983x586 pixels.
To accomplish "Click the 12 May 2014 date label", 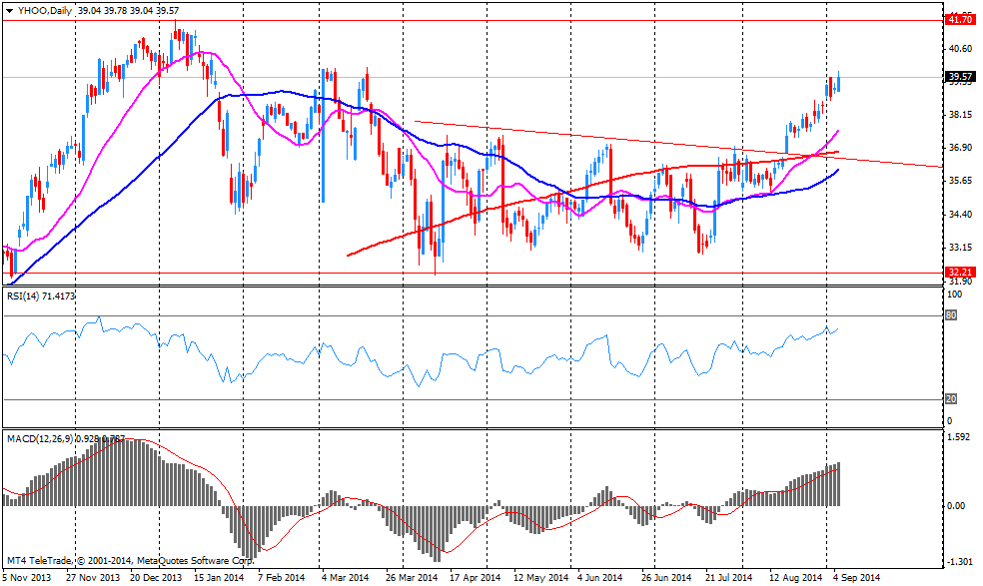I will 540,577.
